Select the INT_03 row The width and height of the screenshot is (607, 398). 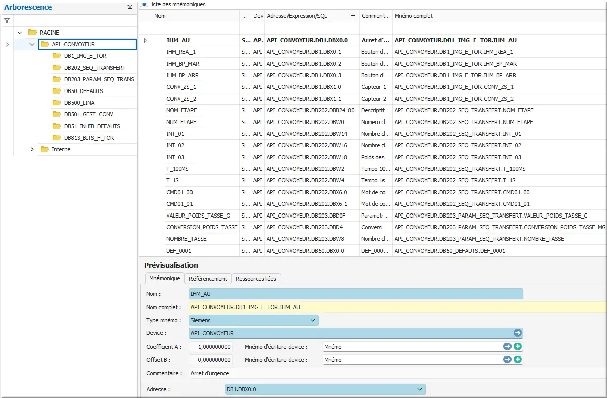tap(372, 157)
